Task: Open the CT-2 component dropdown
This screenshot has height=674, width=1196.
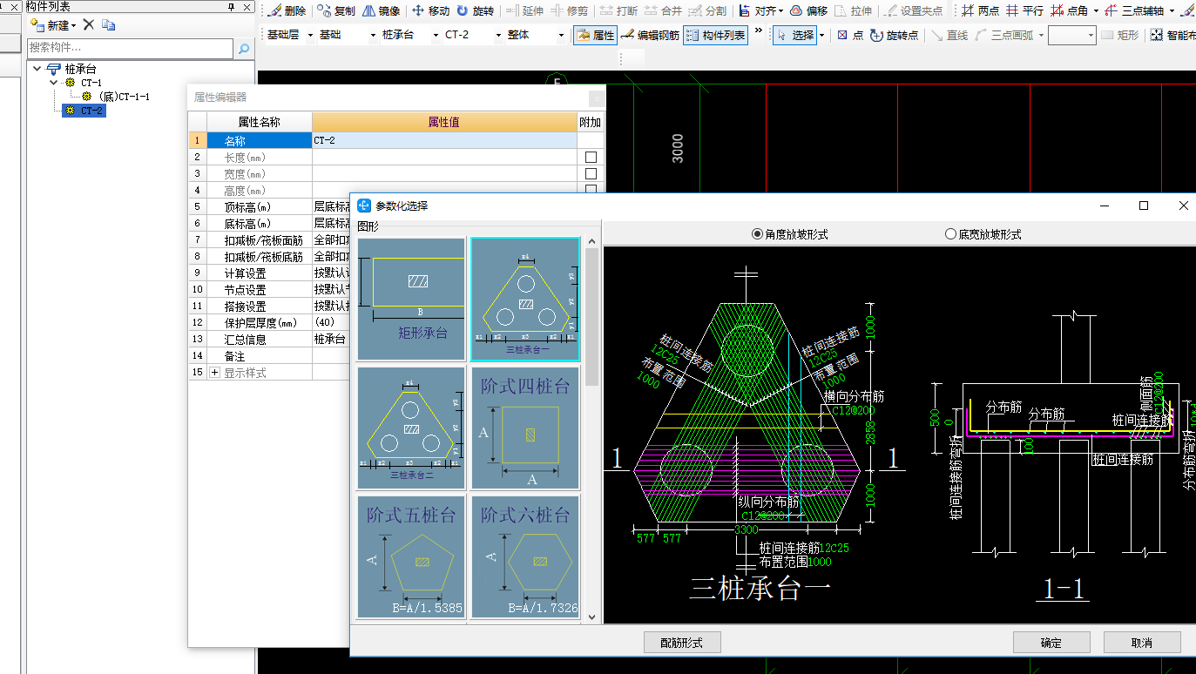Action: point(499,36)
